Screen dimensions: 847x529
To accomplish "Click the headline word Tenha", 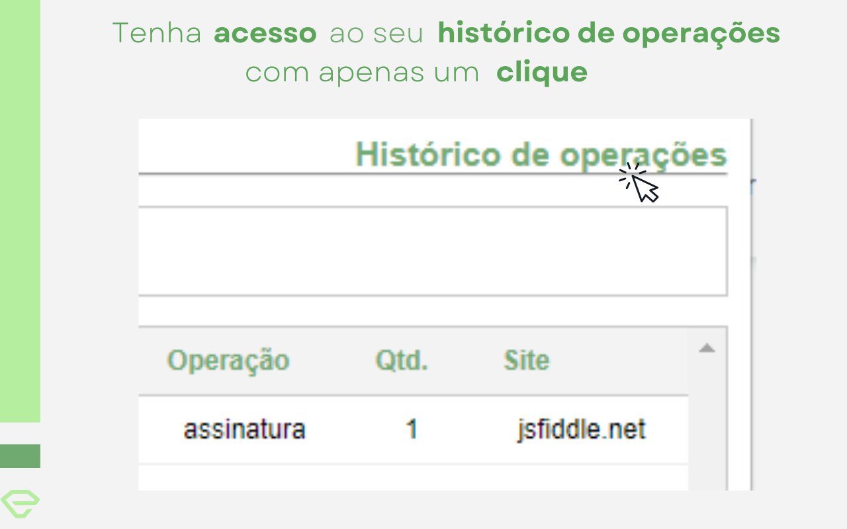I will [157, 33].
